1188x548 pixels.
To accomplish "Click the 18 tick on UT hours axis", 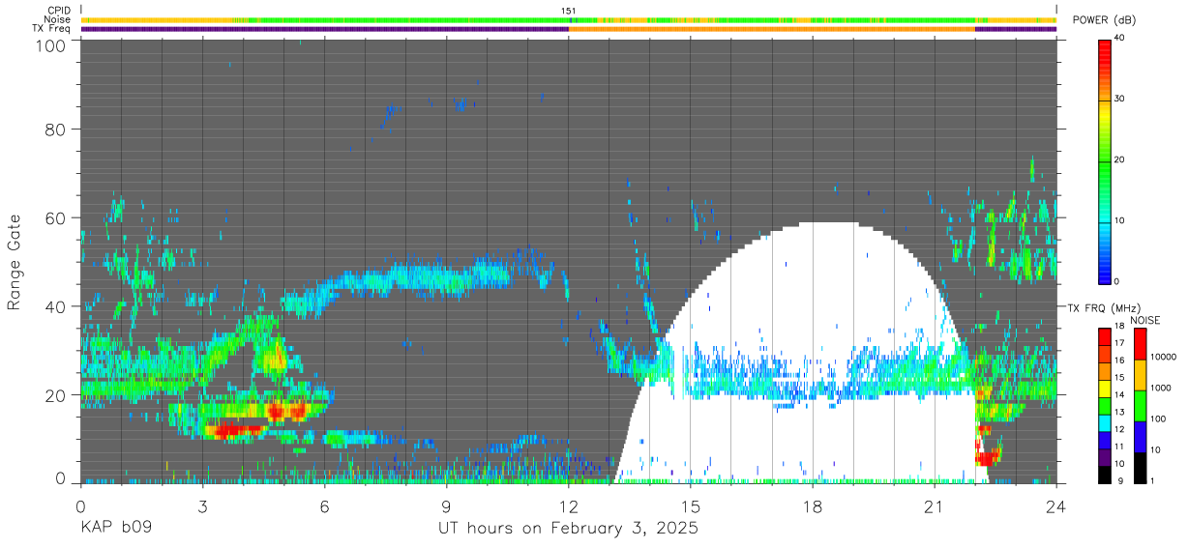I will (x=813, y=506).
